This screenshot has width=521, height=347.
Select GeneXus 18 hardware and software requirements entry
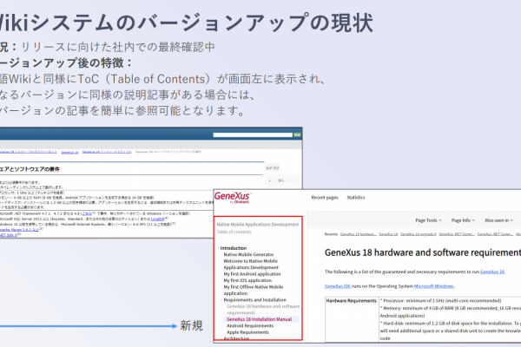tap(263, 310)
